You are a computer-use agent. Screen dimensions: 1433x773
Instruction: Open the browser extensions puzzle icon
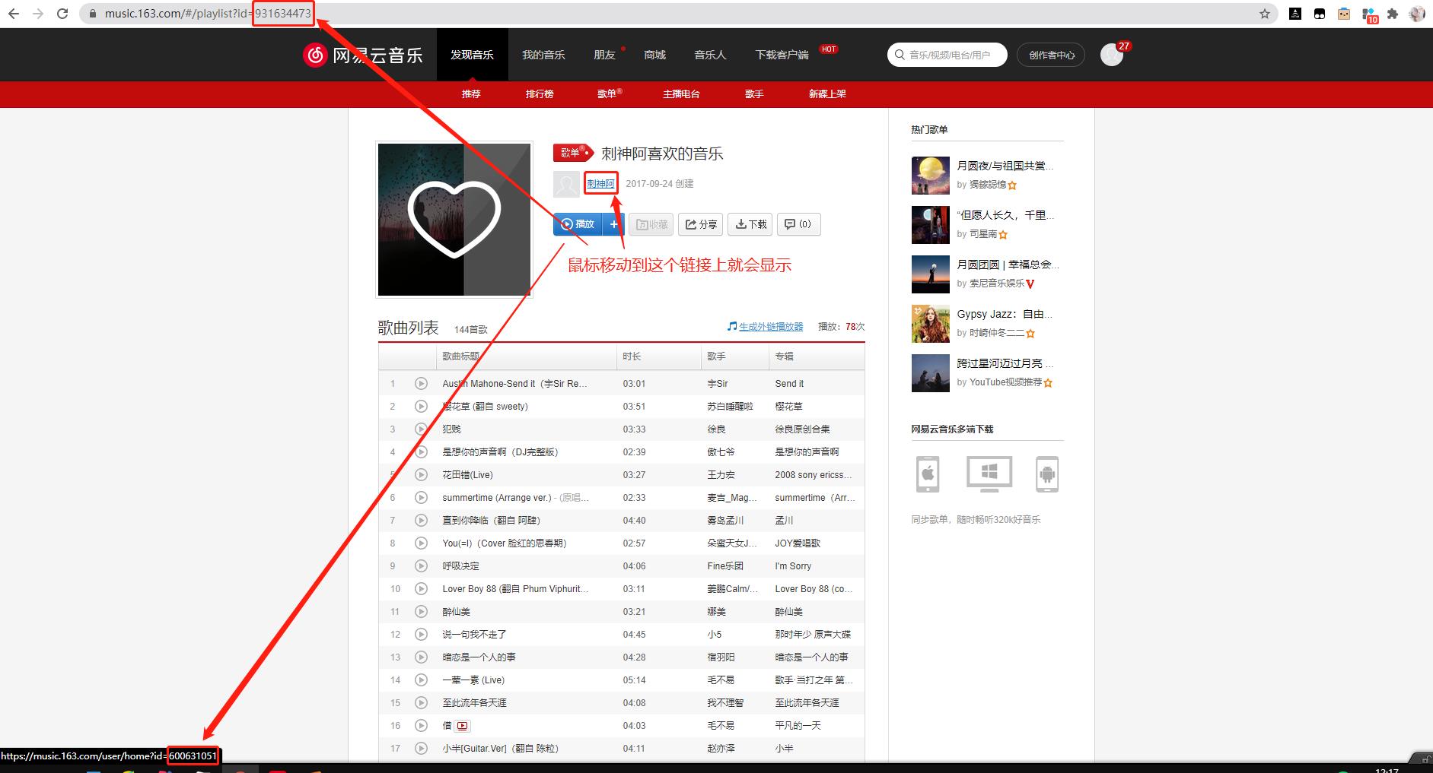pos(1393,14)
